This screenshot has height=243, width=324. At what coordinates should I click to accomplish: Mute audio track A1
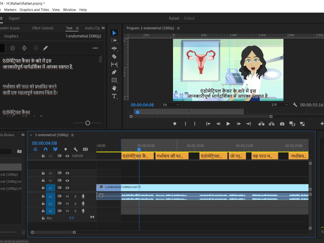coord(67,196)
